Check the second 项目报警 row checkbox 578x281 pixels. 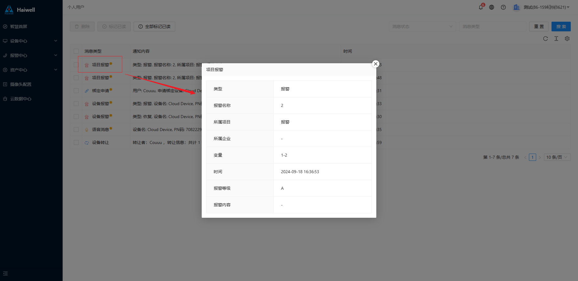[x=76, y=78]
